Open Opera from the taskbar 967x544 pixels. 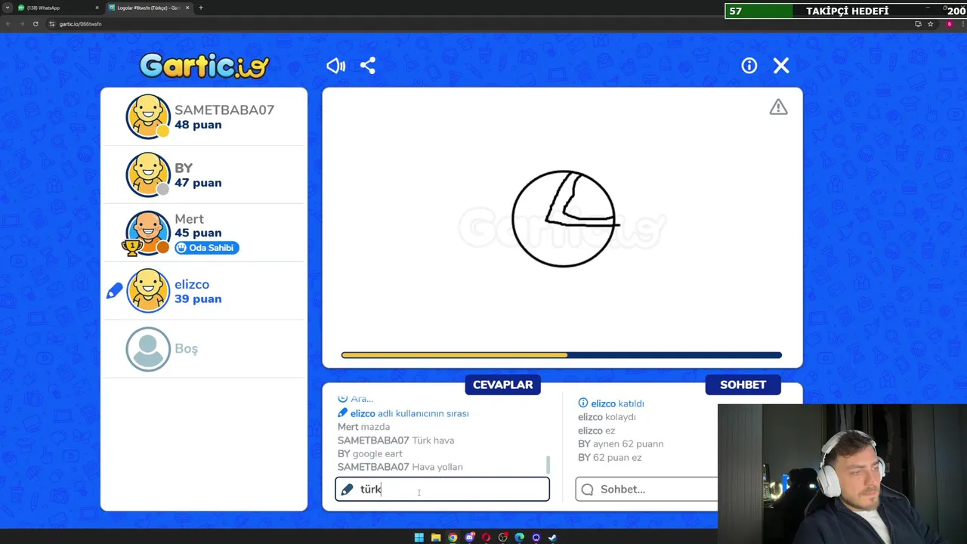[x=486, y=537]
